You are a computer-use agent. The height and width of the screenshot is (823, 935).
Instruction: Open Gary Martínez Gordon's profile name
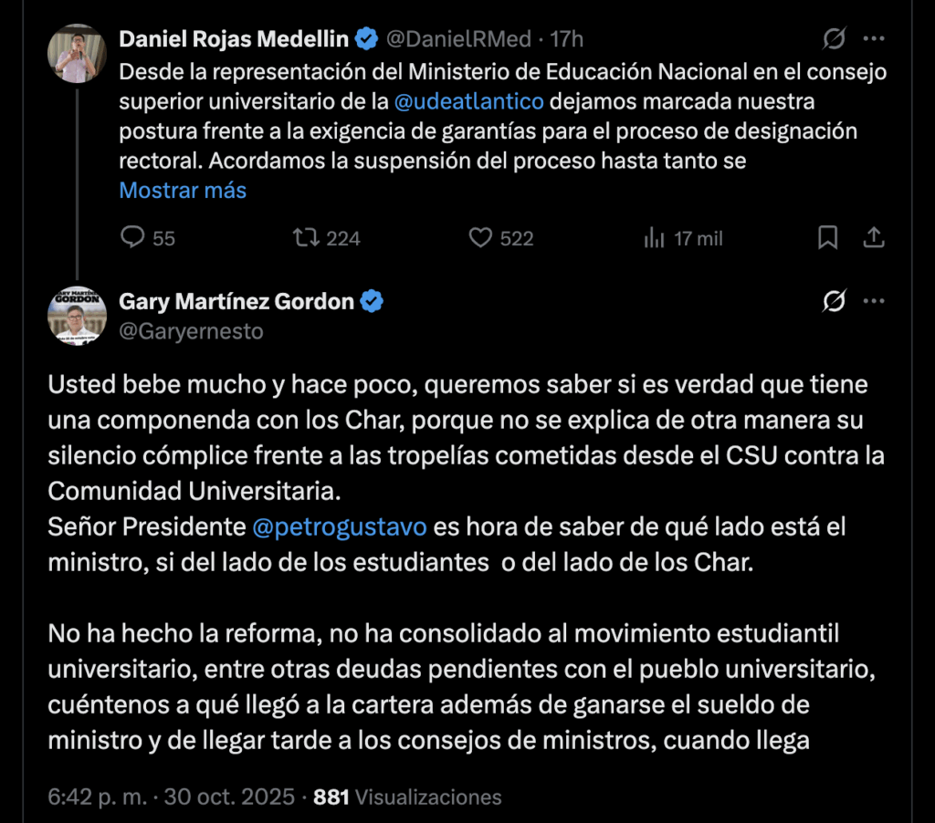click(x=236, y=301)
